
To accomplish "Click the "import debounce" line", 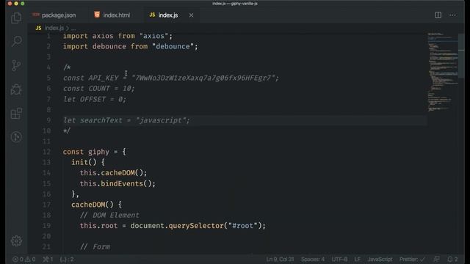I will (x=131, y=46).
